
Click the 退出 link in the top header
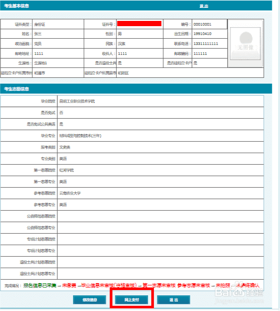[204, 6]
